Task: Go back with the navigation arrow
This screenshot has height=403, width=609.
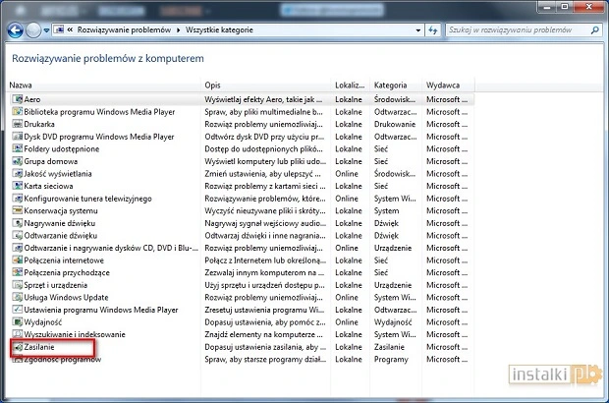Action: click(14, 30)
